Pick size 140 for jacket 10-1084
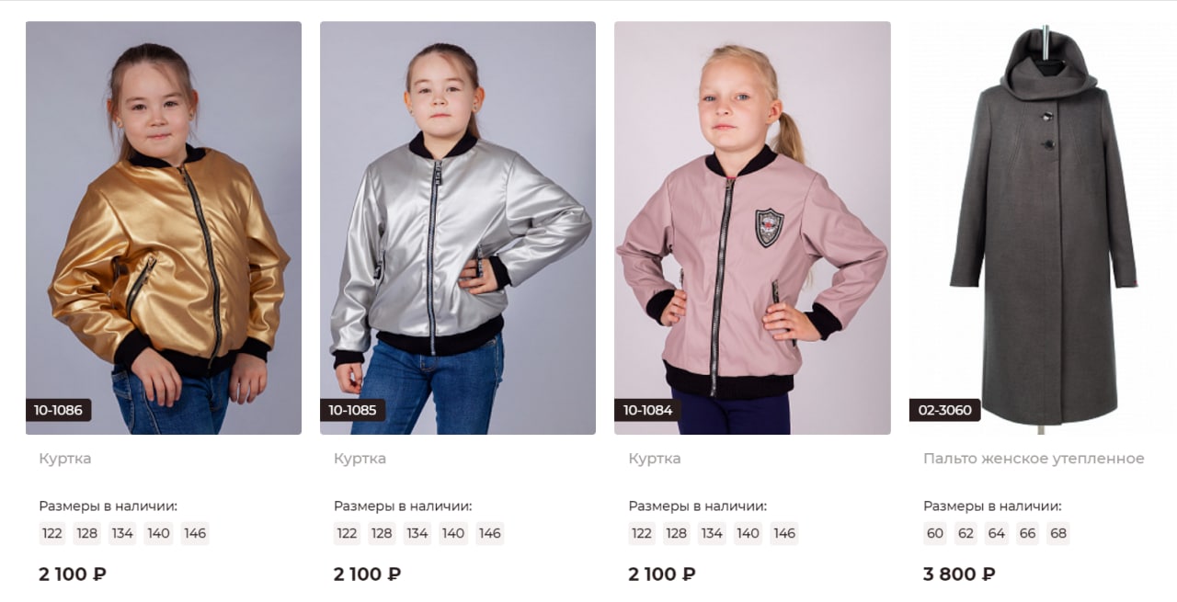 (x=748, y=534)
